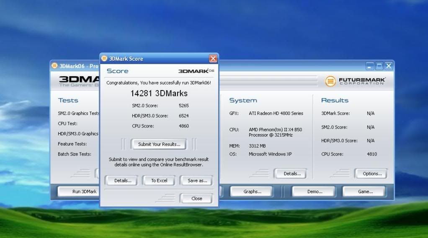Click AMD Phenom(tm) II X4 B50 text
This screenshot has height=238, width=428.
[275, 129]
